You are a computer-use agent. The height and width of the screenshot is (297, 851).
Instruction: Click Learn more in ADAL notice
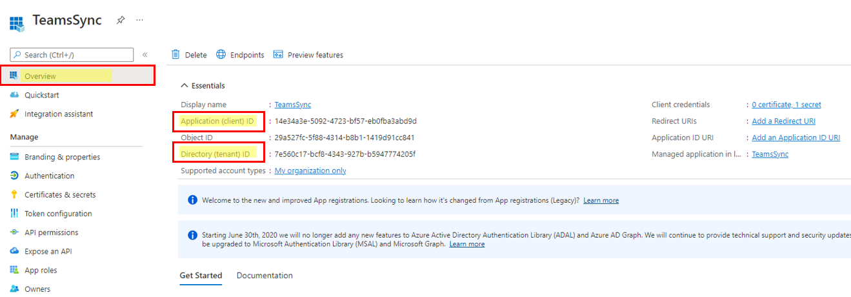pyautogui.click(x=467, y=244)
